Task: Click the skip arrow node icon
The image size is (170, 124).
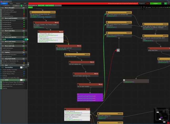Action: pyautogui.click(x=118, y=50)
